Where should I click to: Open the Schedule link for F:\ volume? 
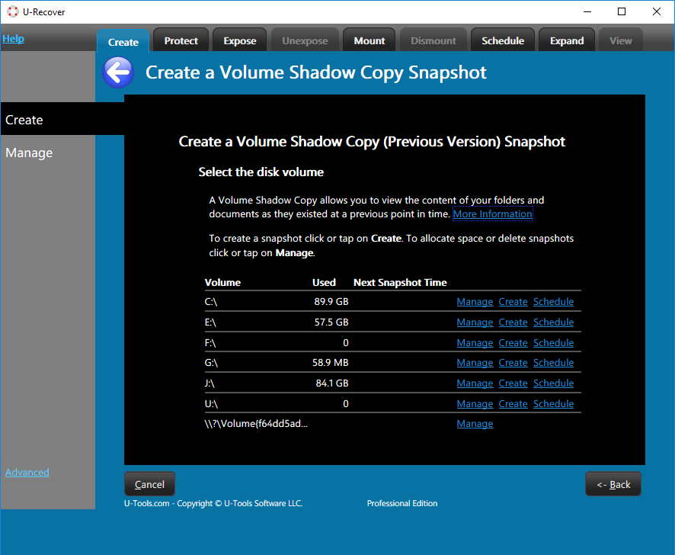(x=553, y=342)
